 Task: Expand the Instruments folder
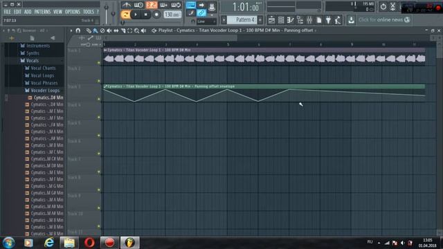(35, 46)
